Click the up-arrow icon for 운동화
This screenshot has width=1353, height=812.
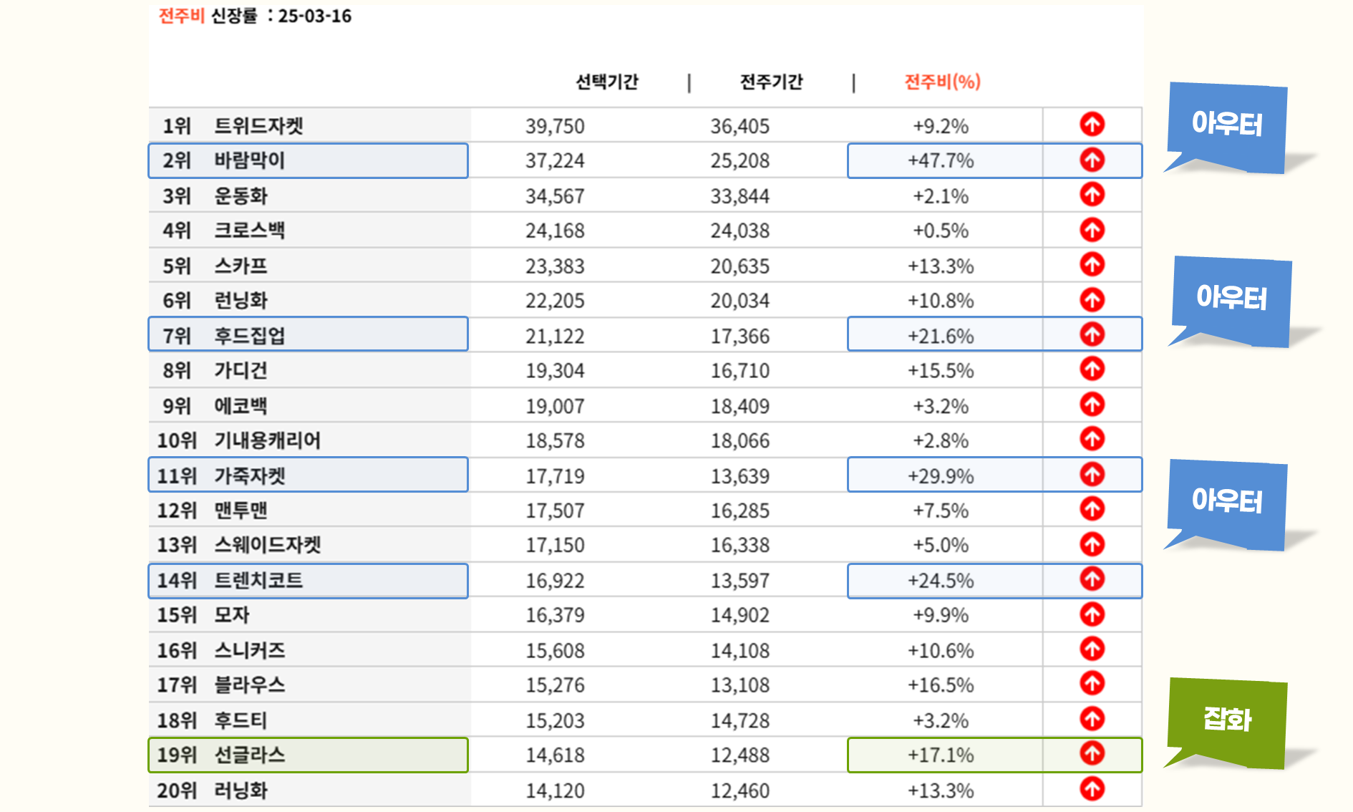tap(1092, 195)
